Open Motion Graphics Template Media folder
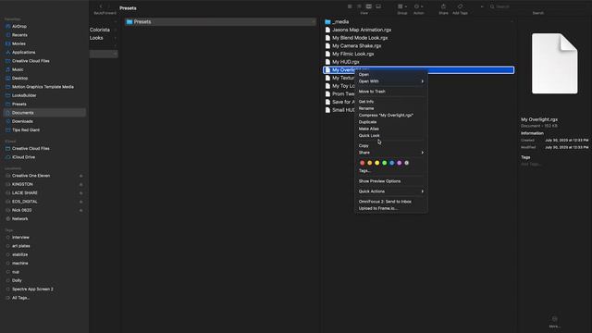 [x=43, y=87]
